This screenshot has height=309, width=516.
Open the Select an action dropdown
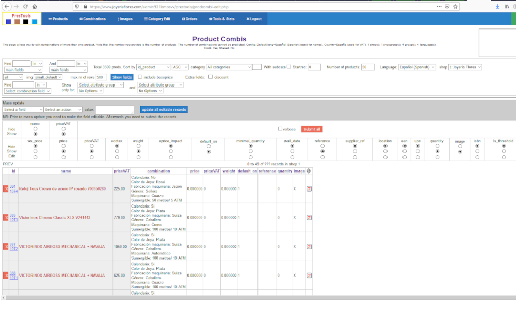[x=63, y=109]
